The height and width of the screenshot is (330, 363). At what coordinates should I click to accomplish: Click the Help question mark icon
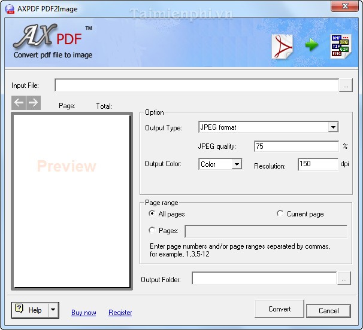[x=19, y=308]
